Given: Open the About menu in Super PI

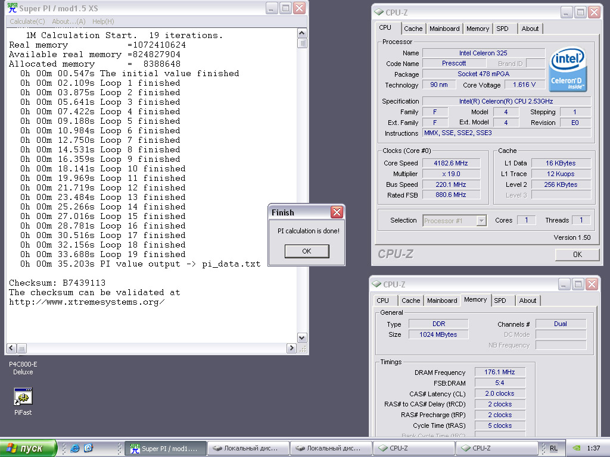Looking at the screenshot, I should click(69, 21).
